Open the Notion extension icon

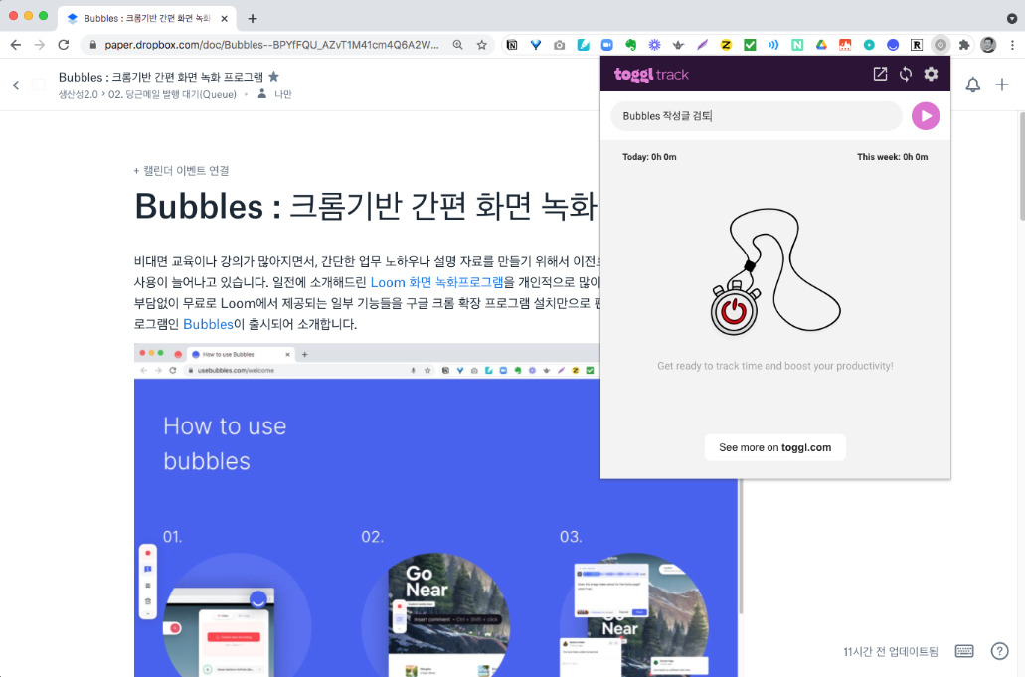[x=512, y=45]
